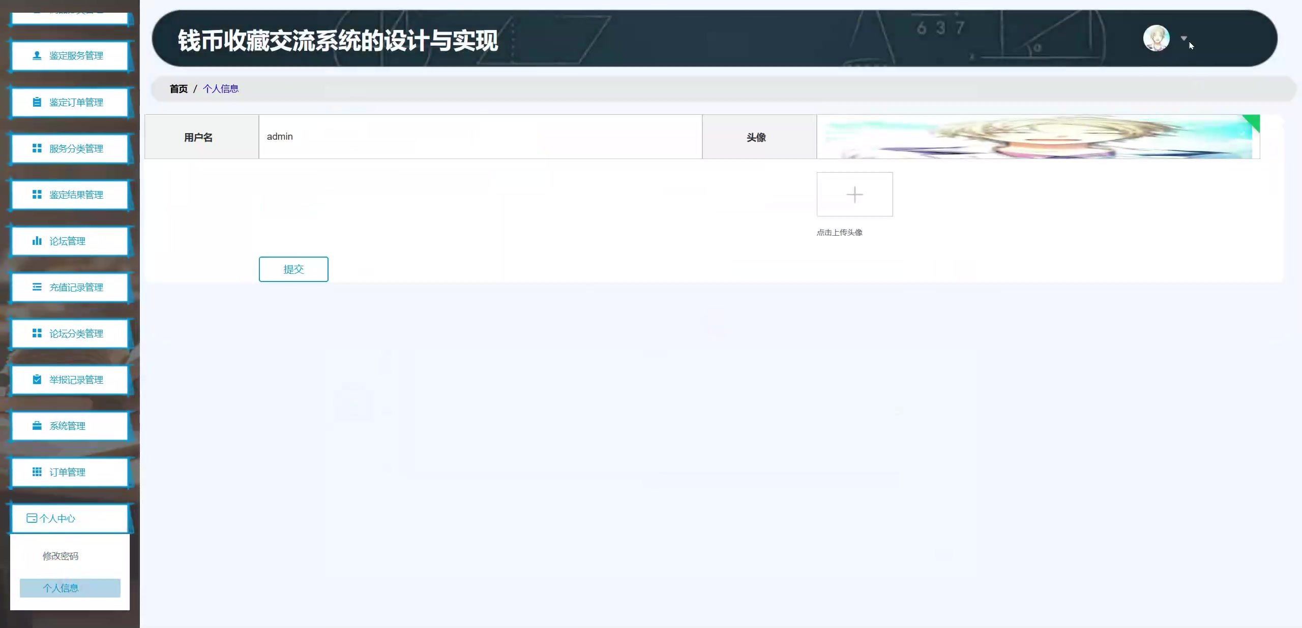Click the grid icon beside 服务分类管理
The height and width of the screenshot is (628, 1302).
37,148
